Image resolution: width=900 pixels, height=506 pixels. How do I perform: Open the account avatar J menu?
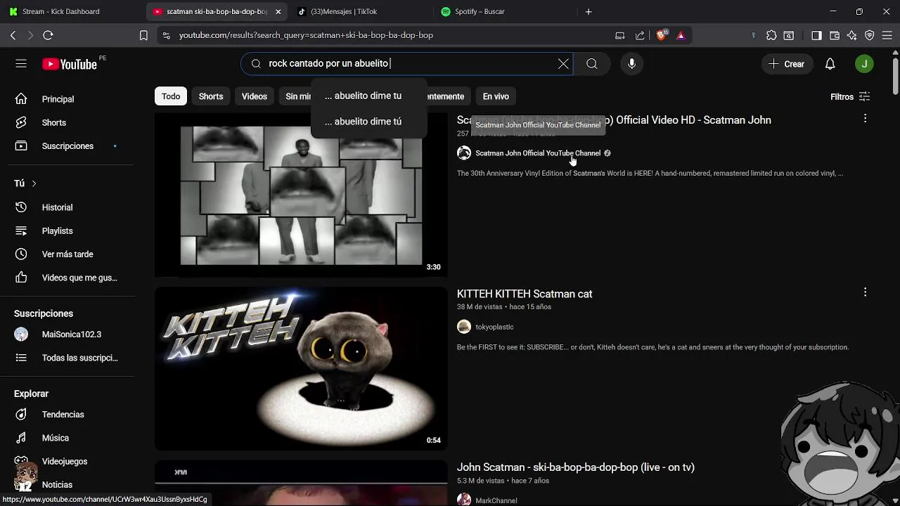(x=864, y=64)
